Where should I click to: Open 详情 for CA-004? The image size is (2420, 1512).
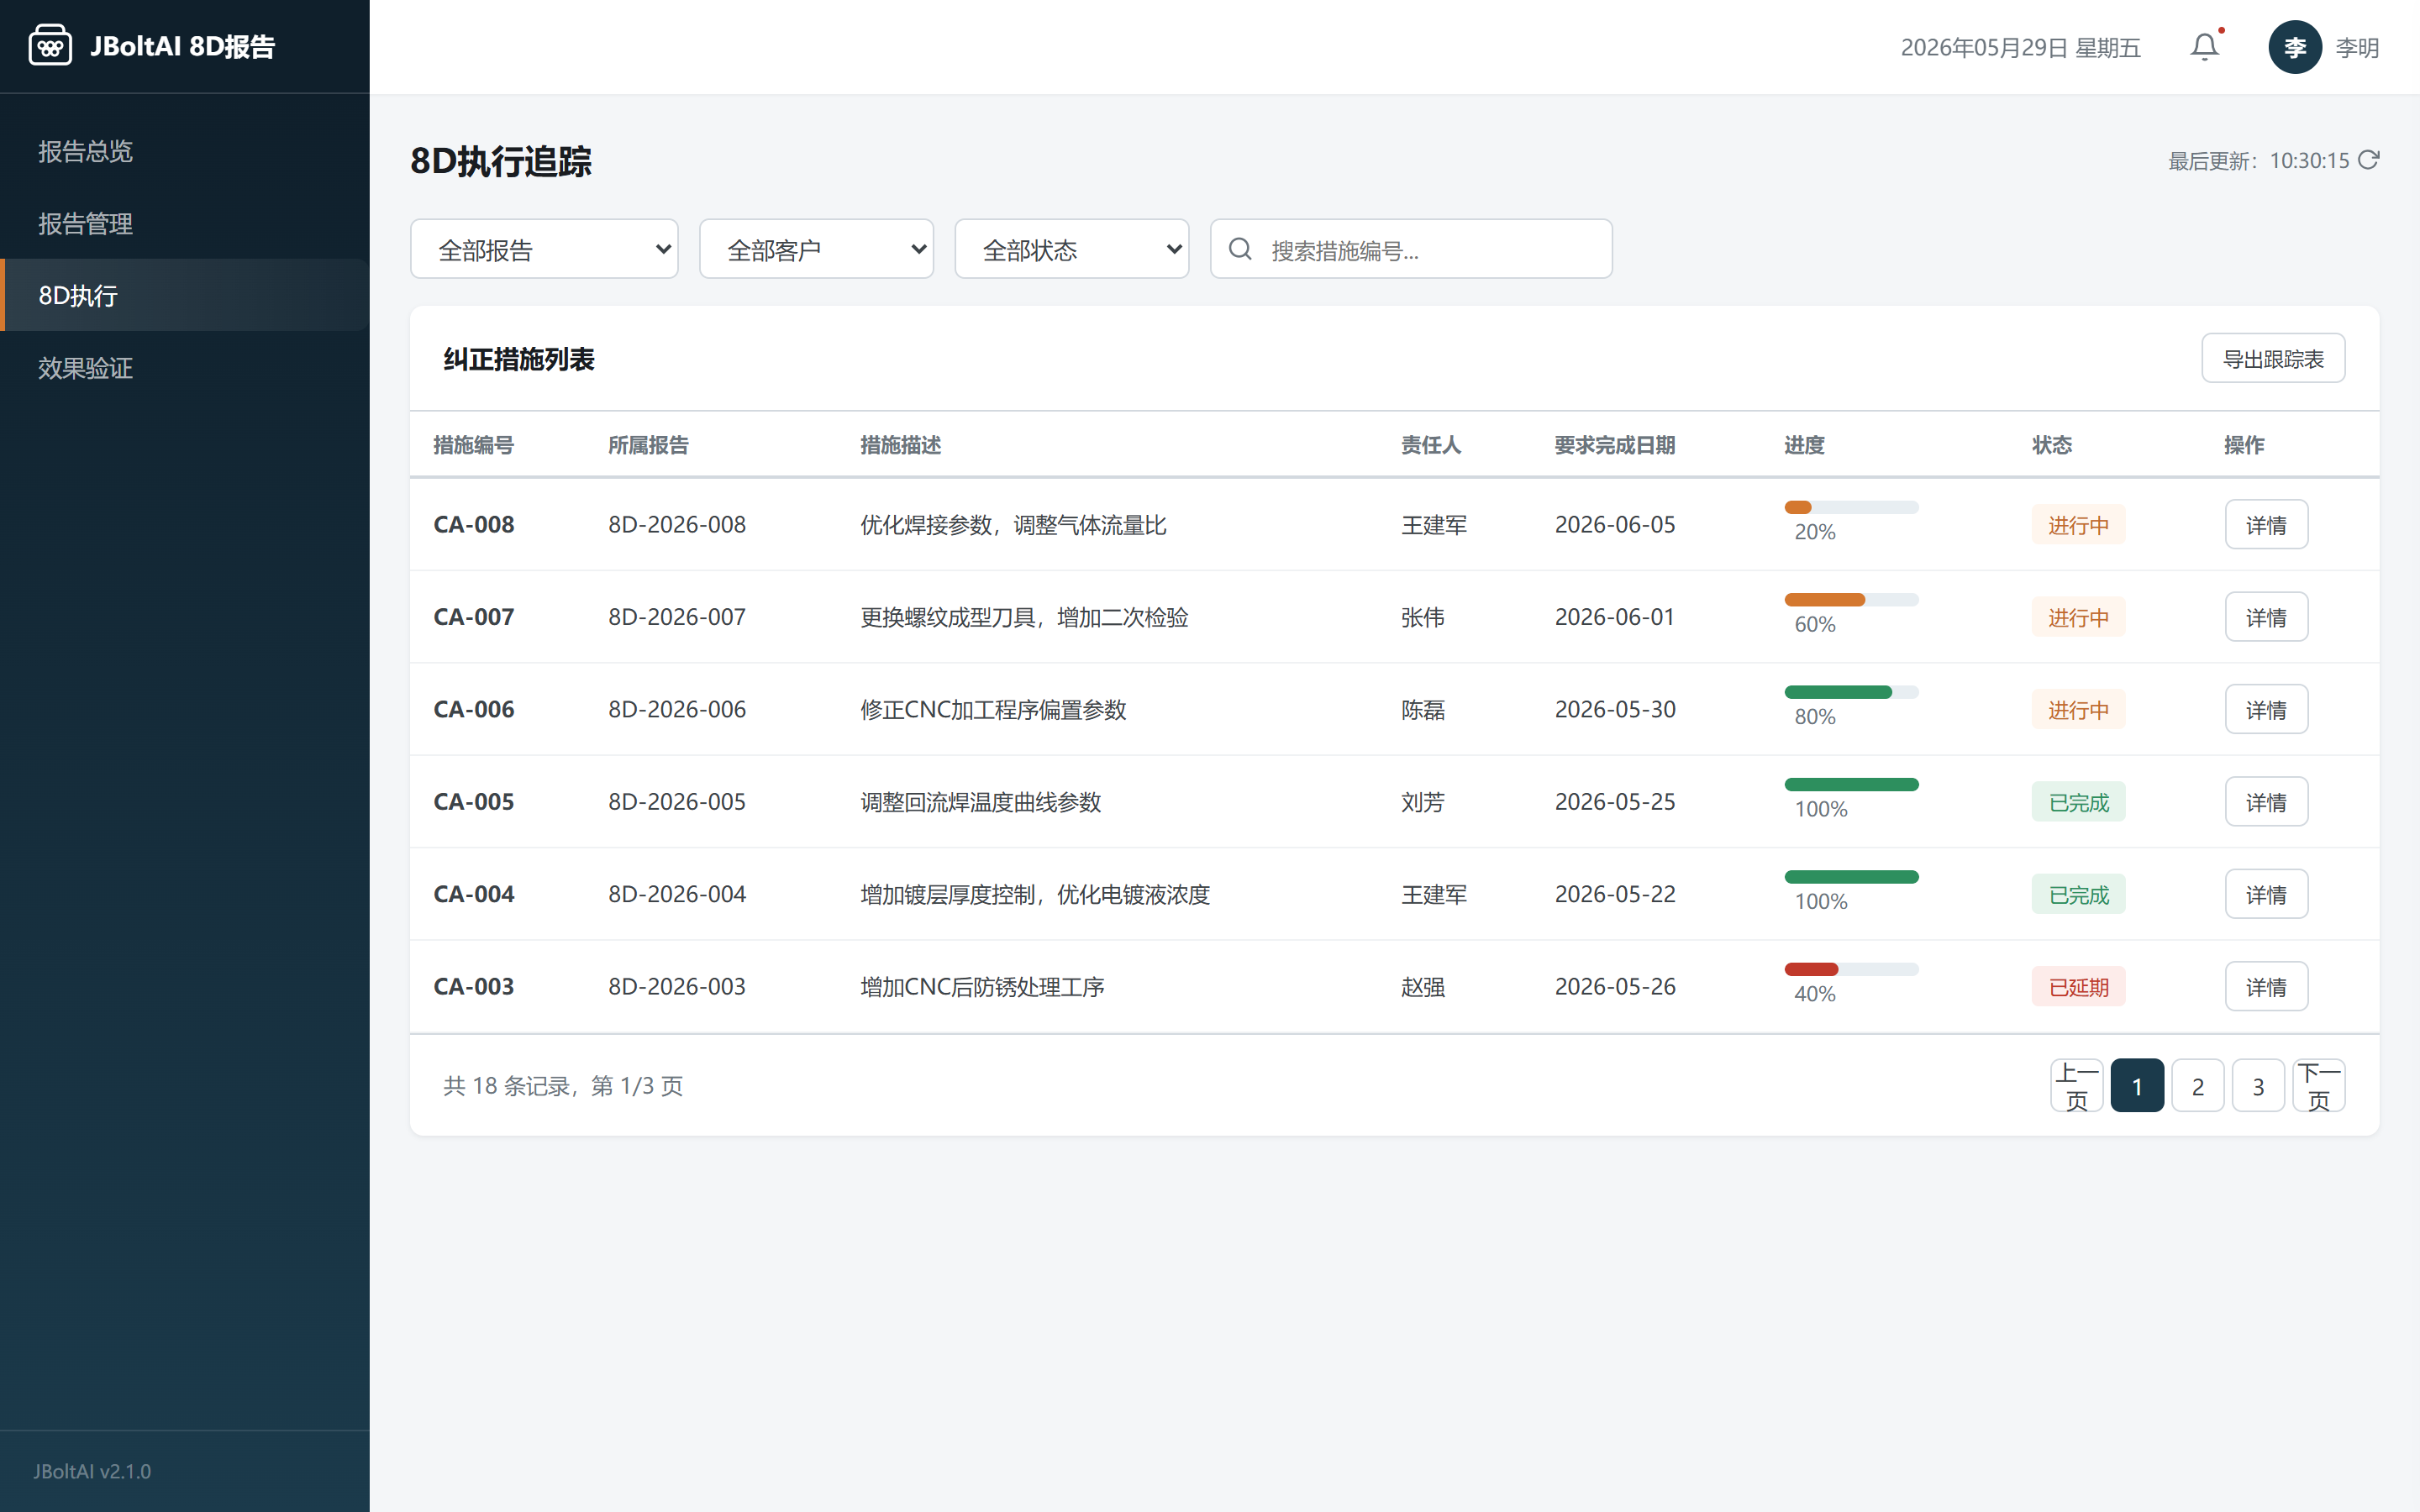tap(2266, 894)
